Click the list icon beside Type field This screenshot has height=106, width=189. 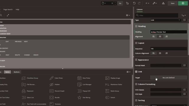pyautogui.click(x=185, y=20)
